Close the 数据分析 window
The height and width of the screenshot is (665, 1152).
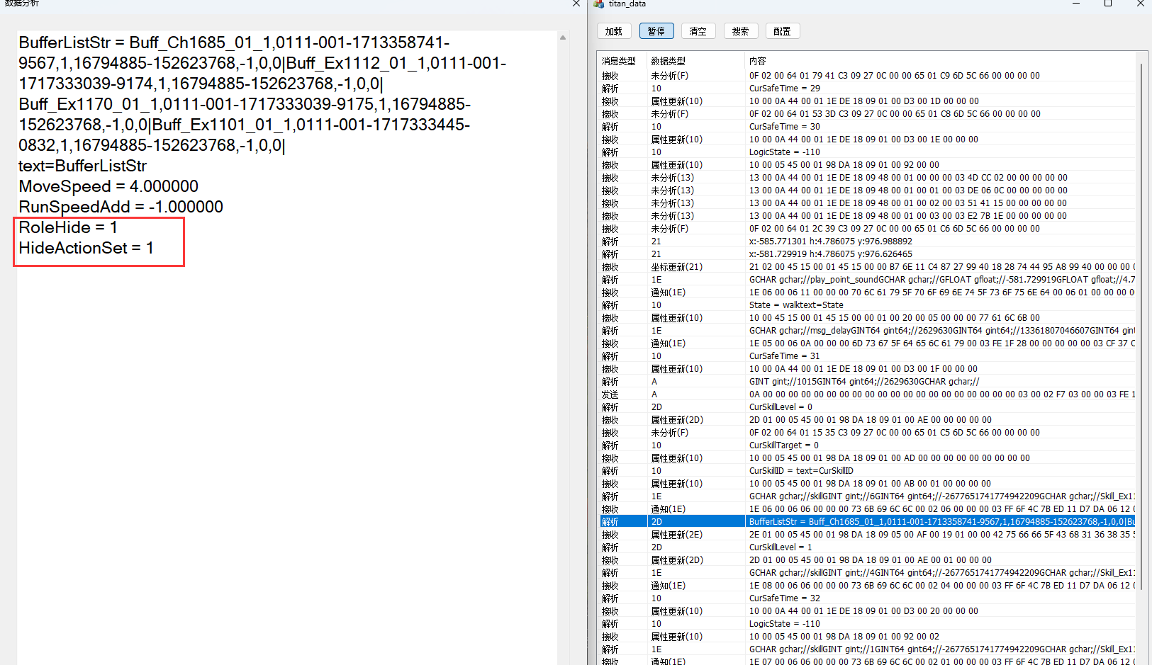tap(576, 4)
